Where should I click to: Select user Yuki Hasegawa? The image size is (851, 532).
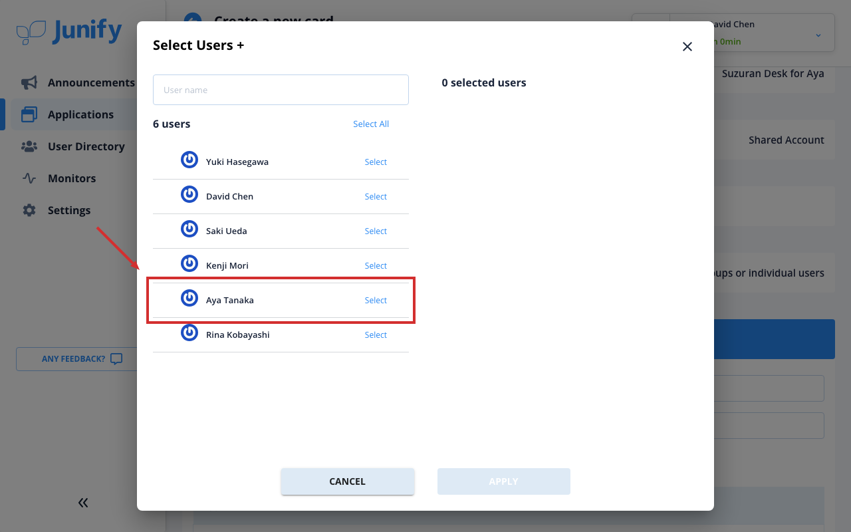[x=376, y=162]
